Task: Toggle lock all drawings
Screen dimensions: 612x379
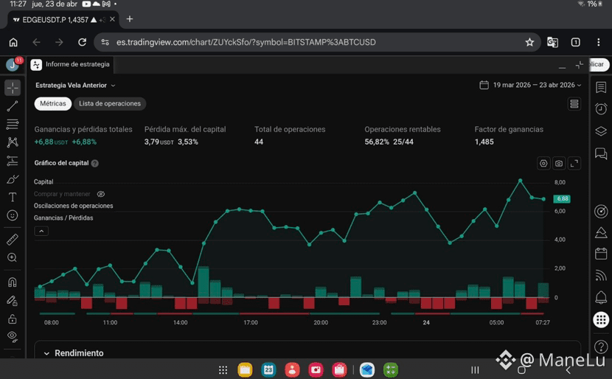Action: tap(13, 319)
